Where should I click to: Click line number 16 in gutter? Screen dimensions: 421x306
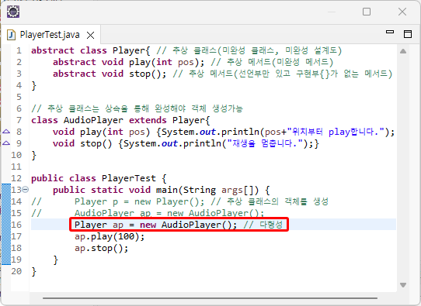(16, 225)
